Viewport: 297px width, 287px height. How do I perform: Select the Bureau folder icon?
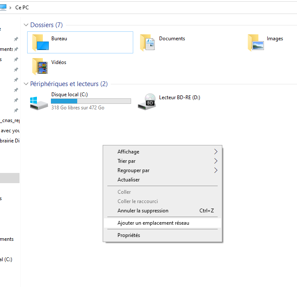click(41, 43)
